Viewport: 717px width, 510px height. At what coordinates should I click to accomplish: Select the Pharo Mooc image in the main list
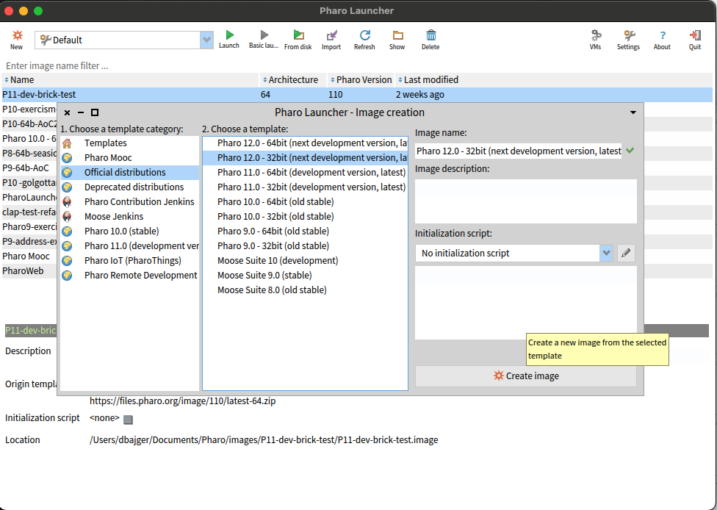pos(29,256)
